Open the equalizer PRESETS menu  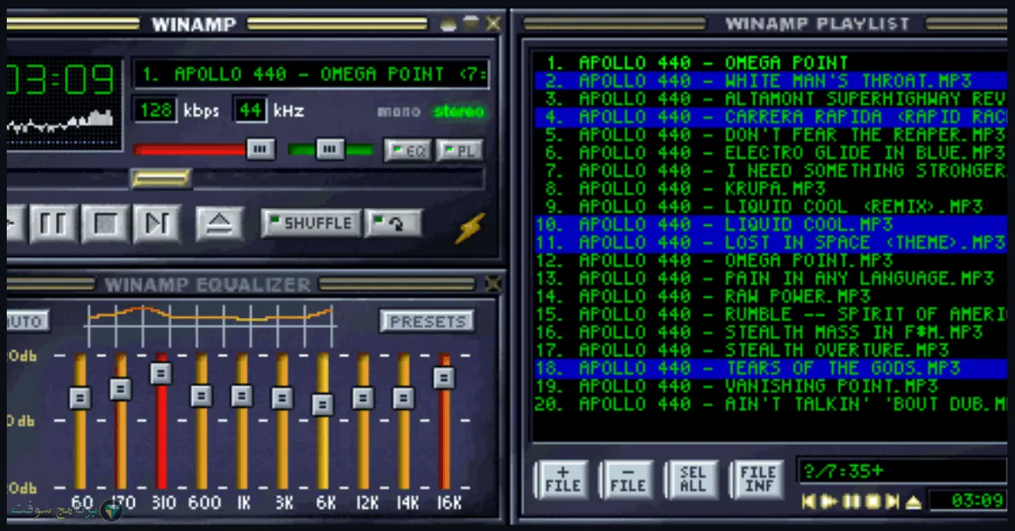click(427, 321)
